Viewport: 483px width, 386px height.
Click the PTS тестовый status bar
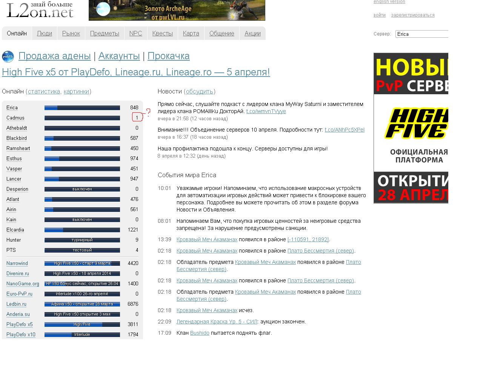point(82,250)
